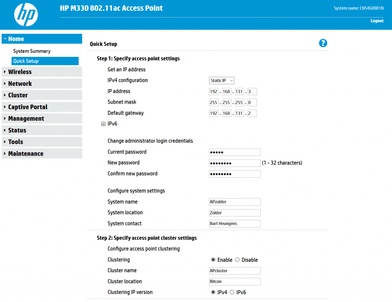This screenshot has width=392, height=302.
Task: Click 'Change administrator login credentials' text
Action: click(150, 141)
